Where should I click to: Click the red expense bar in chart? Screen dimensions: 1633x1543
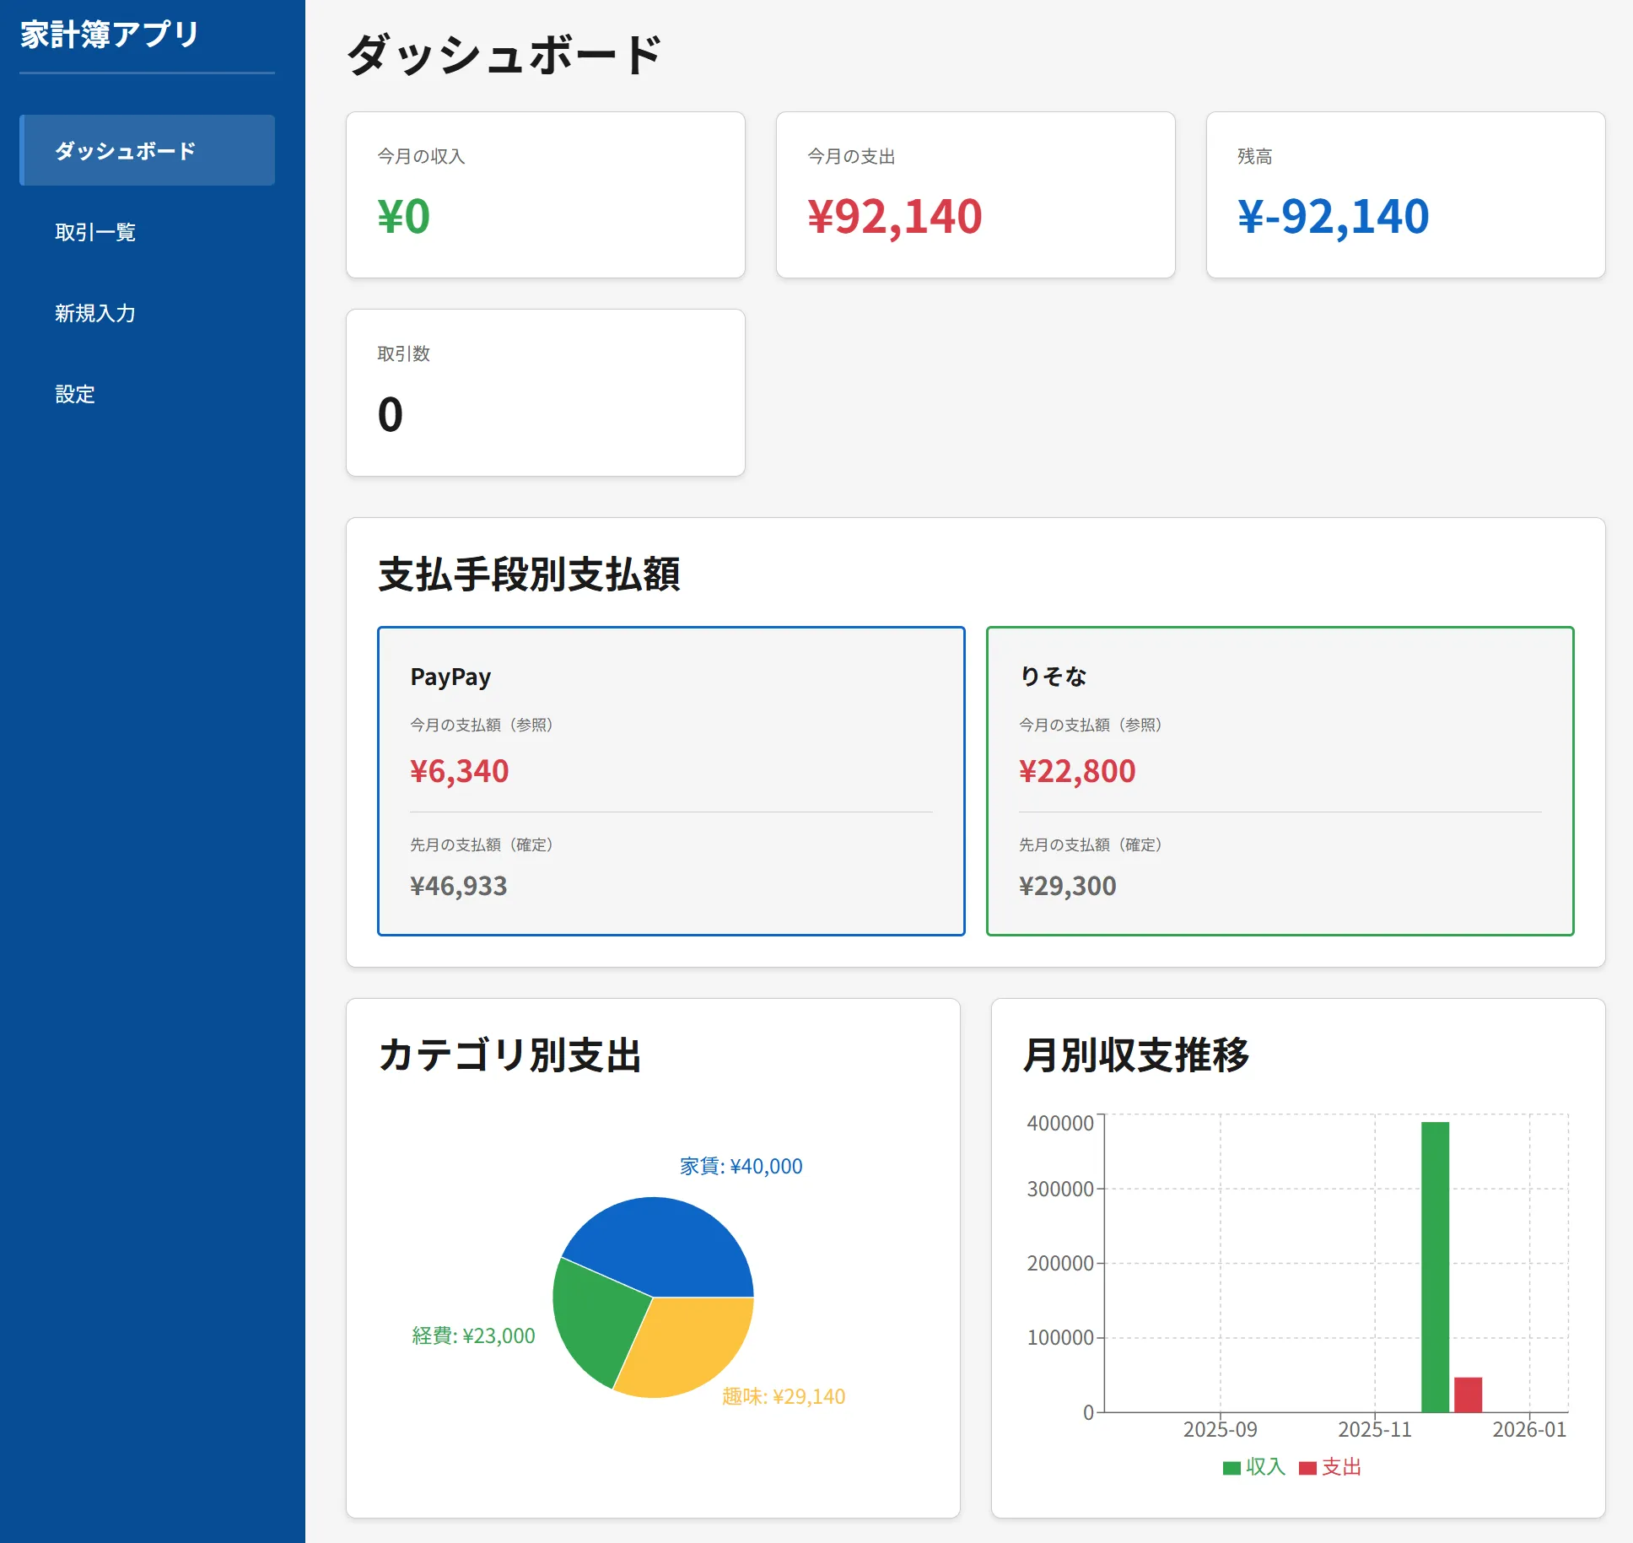pyautogui.click(x=1468, y=1395)
